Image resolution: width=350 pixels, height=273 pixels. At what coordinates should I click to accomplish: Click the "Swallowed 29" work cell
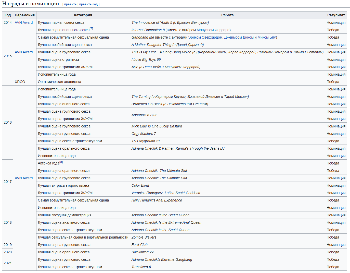[227, 252]
